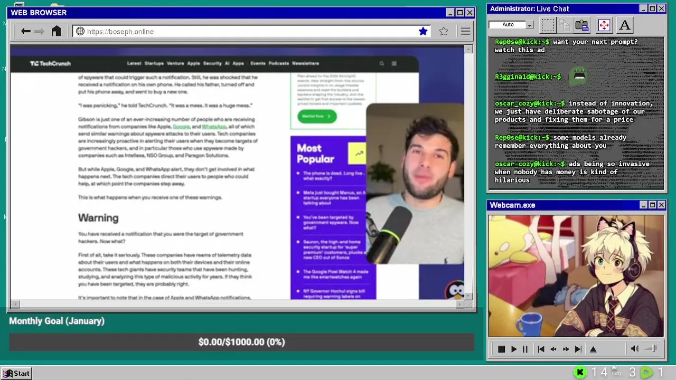
Task: Open the browser hamburger menu
Action: (465, 32)
